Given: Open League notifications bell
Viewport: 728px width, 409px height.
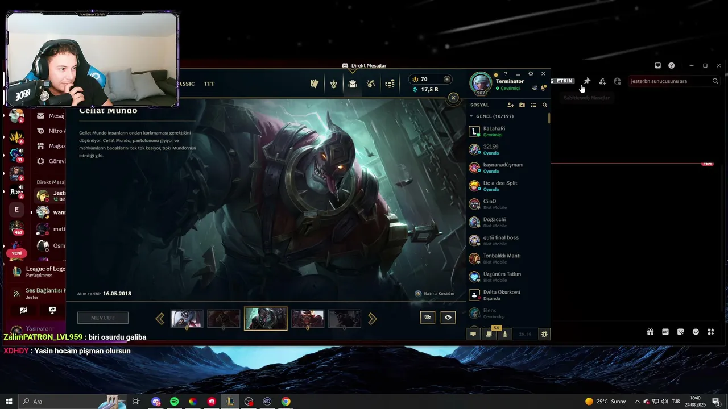Looking at the screenshot, I should coord(544,87).
